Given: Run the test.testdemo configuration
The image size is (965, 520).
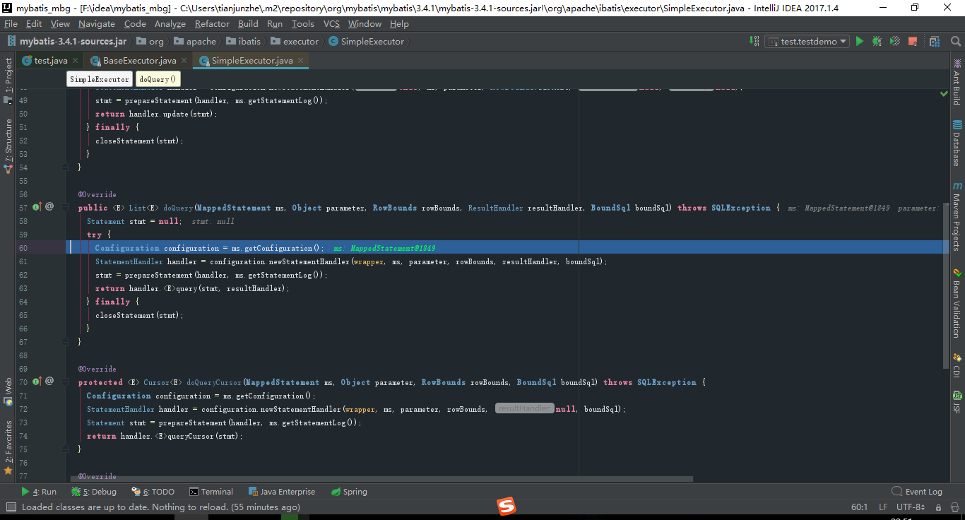Looking at the screenshot, I should tap(860, 41).
